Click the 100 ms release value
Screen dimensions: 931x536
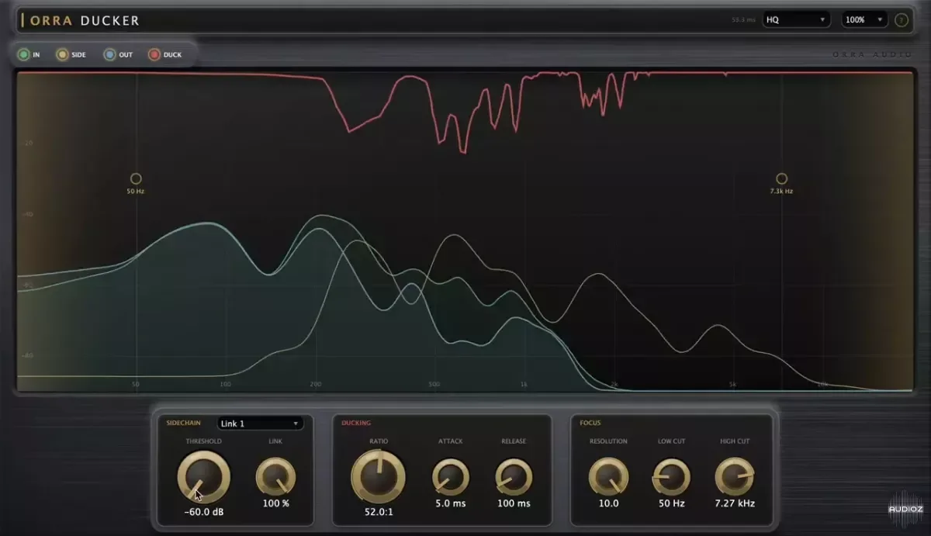514,503
